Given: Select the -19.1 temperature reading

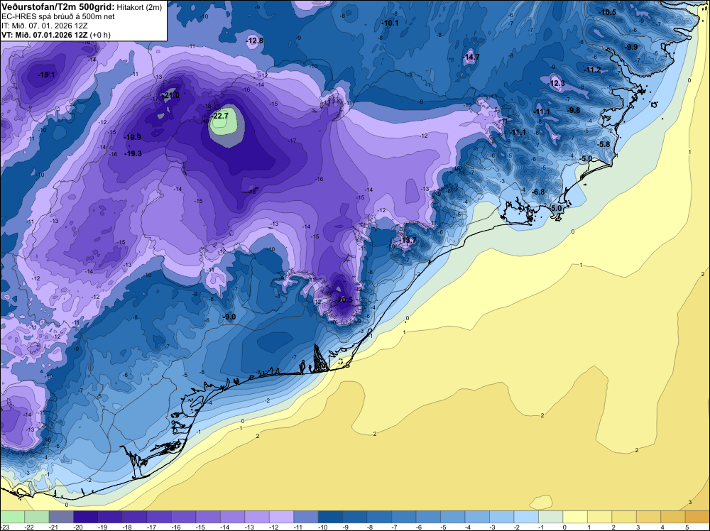Looking at the screenshot, I should 47,75.
